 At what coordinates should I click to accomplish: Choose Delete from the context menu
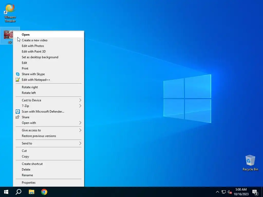pyautogui.click(x=49, y=170)
